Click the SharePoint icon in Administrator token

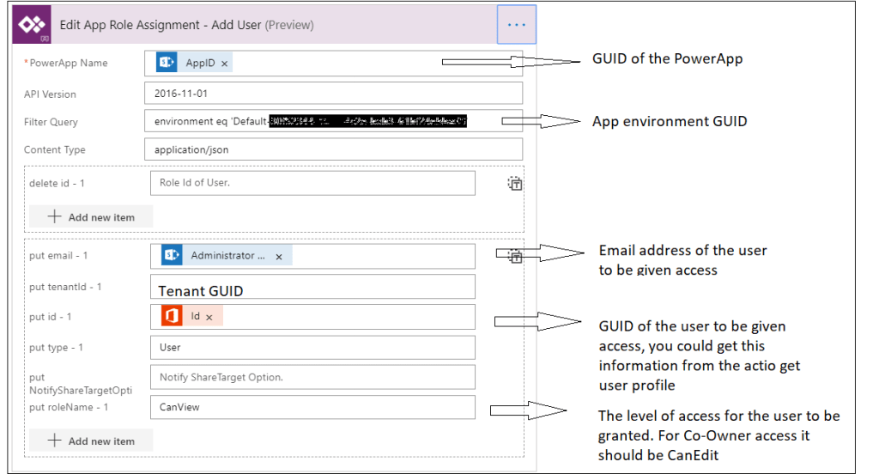[172, 256]
